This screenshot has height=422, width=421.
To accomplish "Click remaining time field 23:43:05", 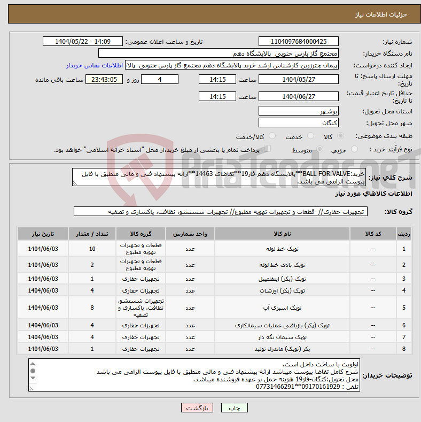I will click(x=104, y=79).
